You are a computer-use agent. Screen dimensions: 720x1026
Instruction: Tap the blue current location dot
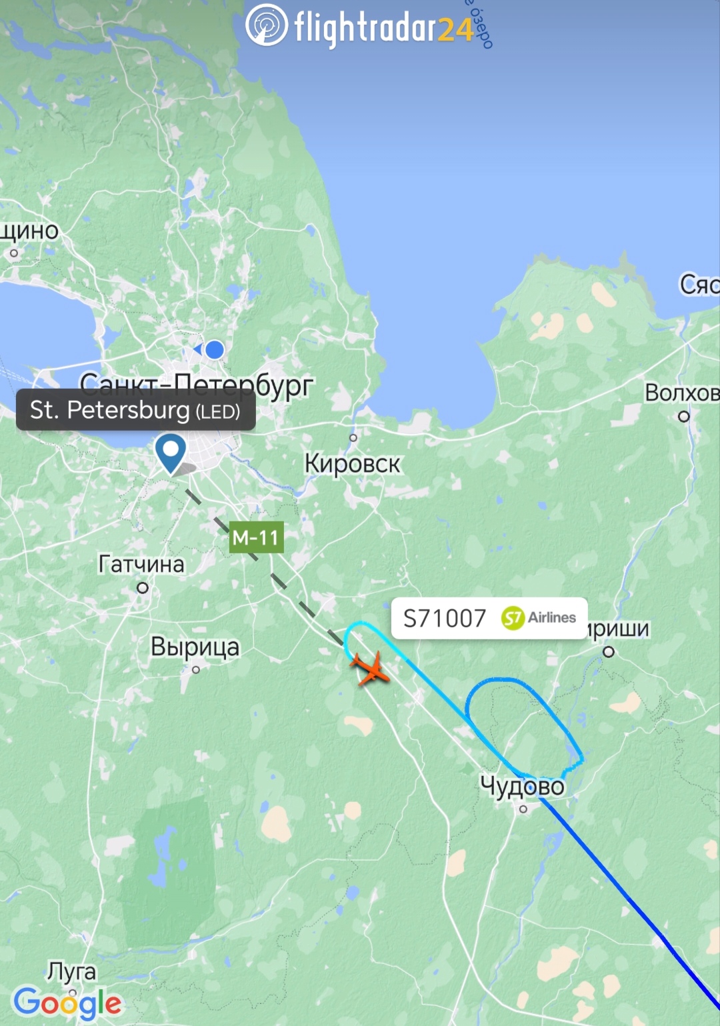click(x=214, y=349)
